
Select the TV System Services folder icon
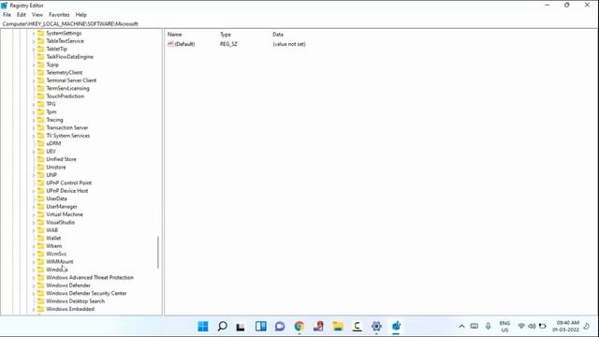pos(40,135)
